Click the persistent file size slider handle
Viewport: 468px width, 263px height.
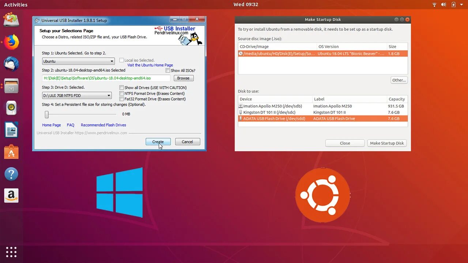(46, 115)
